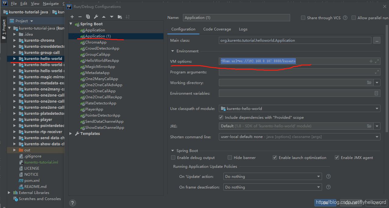Open the Project tool window tab

[x=4, y=30]
